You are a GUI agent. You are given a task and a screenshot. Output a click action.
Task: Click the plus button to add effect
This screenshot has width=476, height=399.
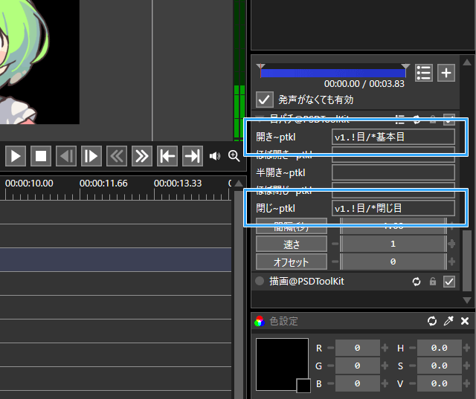point(446,72)
